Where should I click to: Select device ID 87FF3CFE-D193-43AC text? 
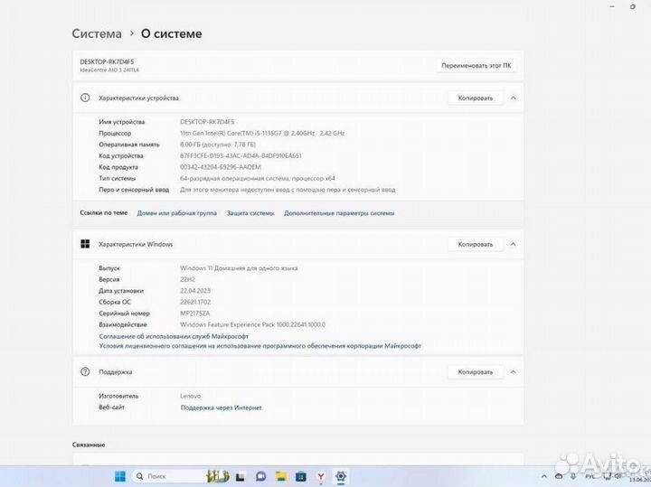(241, 156)
